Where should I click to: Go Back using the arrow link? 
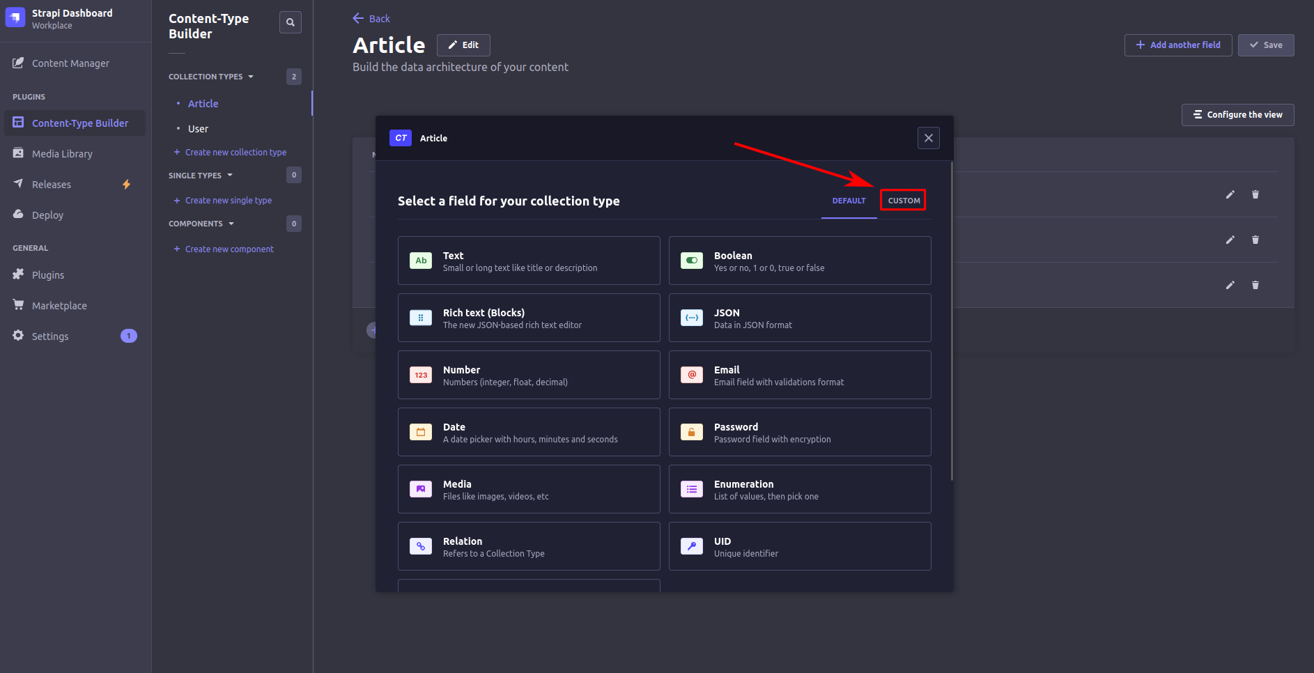pyautogui.click(x=371, y=19)
